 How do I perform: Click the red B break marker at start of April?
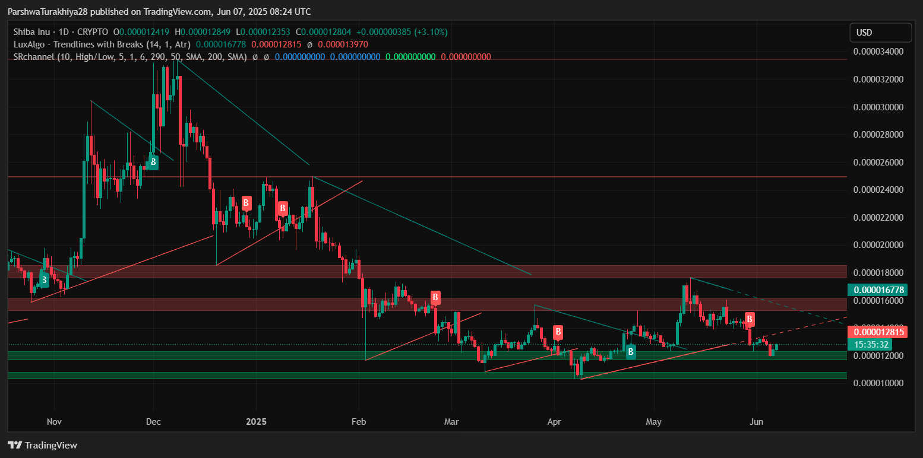click(558, 332)
